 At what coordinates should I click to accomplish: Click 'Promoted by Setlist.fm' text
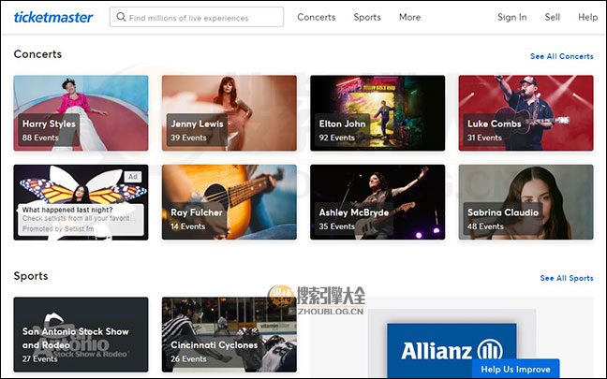click(58, 229)
